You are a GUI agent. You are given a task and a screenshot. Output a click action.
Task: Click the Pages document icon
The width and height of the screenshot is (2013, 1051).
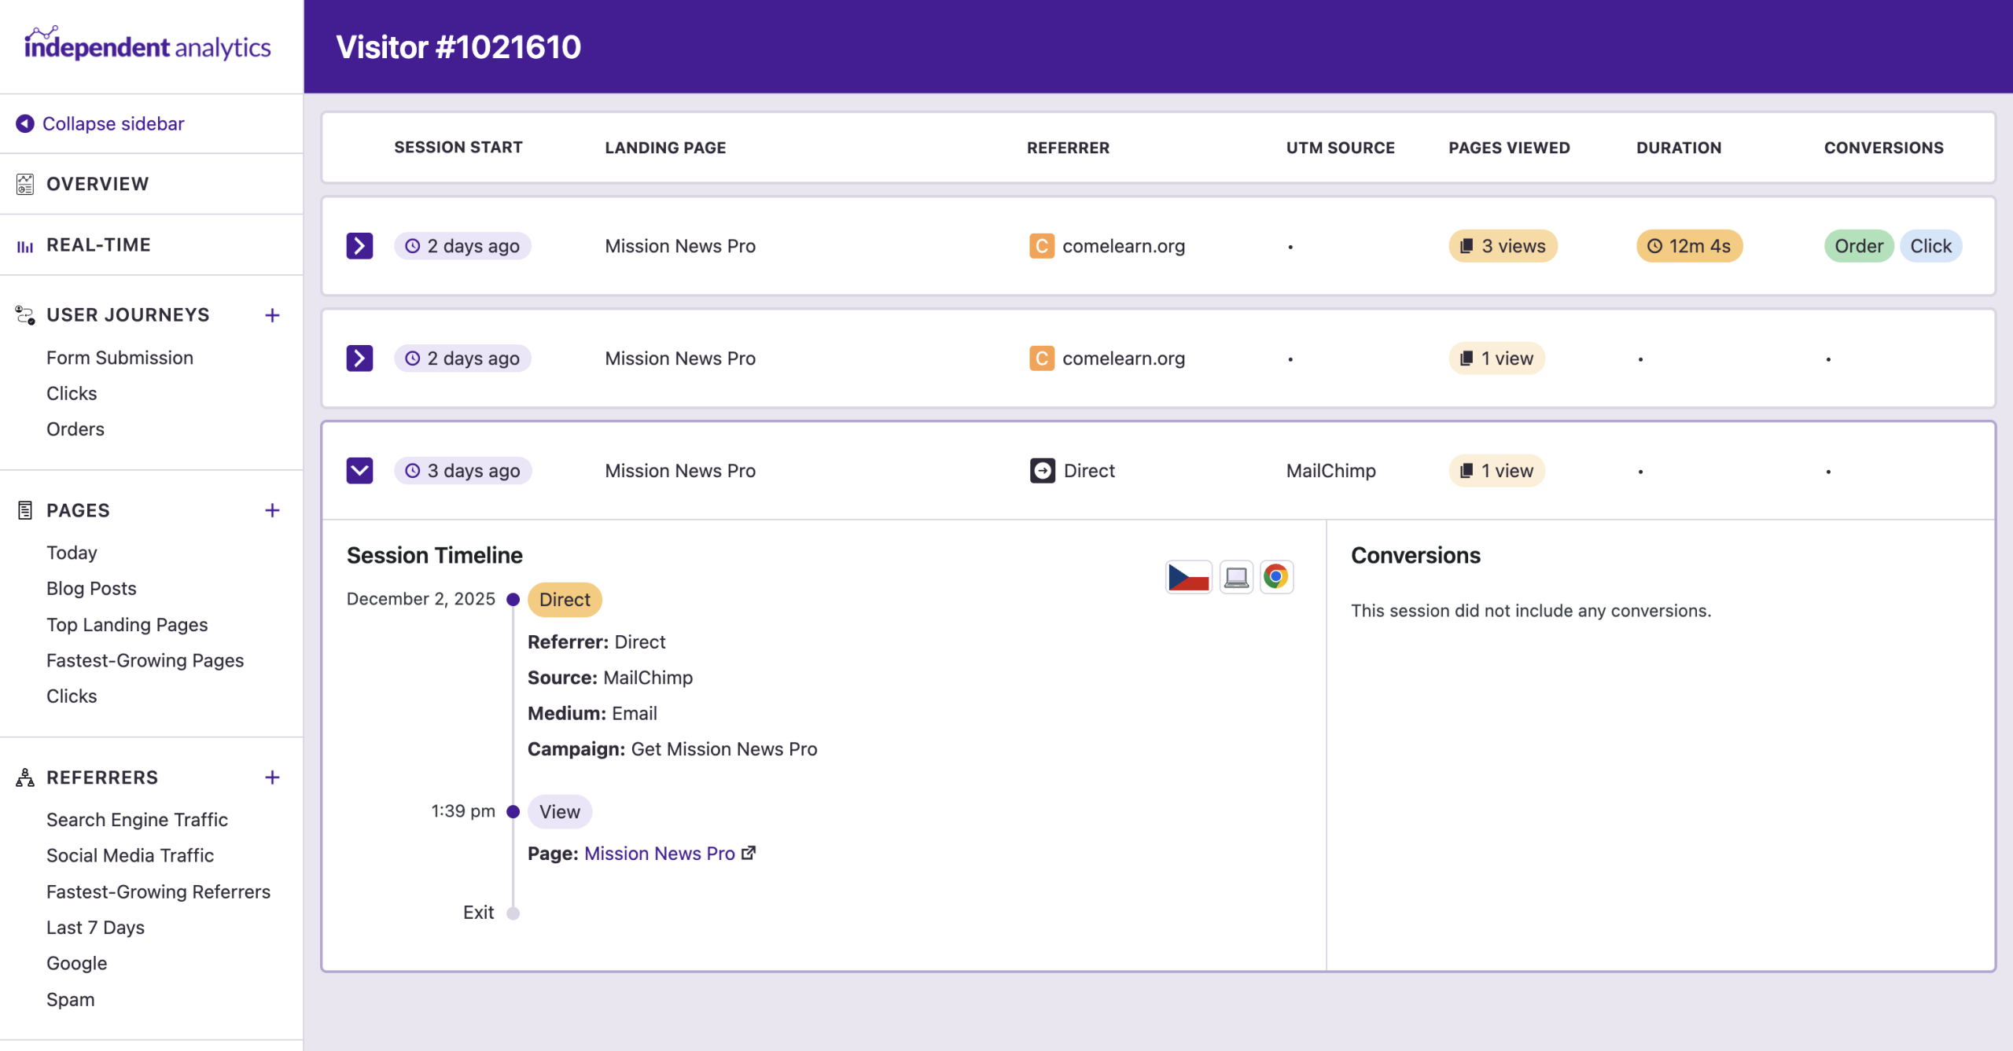[x=24, y=509]
